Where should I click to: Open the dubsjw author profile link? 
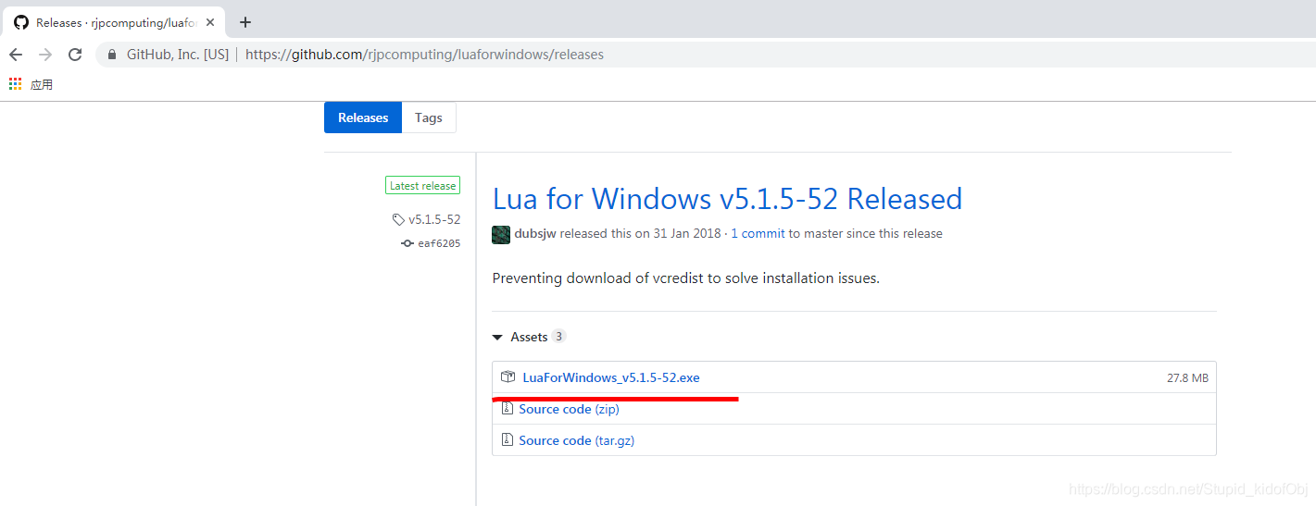[x=535, y=234]
